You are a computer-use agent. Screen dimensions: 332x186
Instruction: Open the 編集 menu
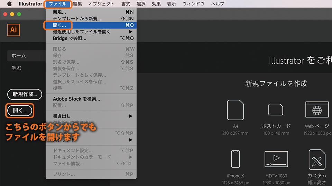[77, 4]
